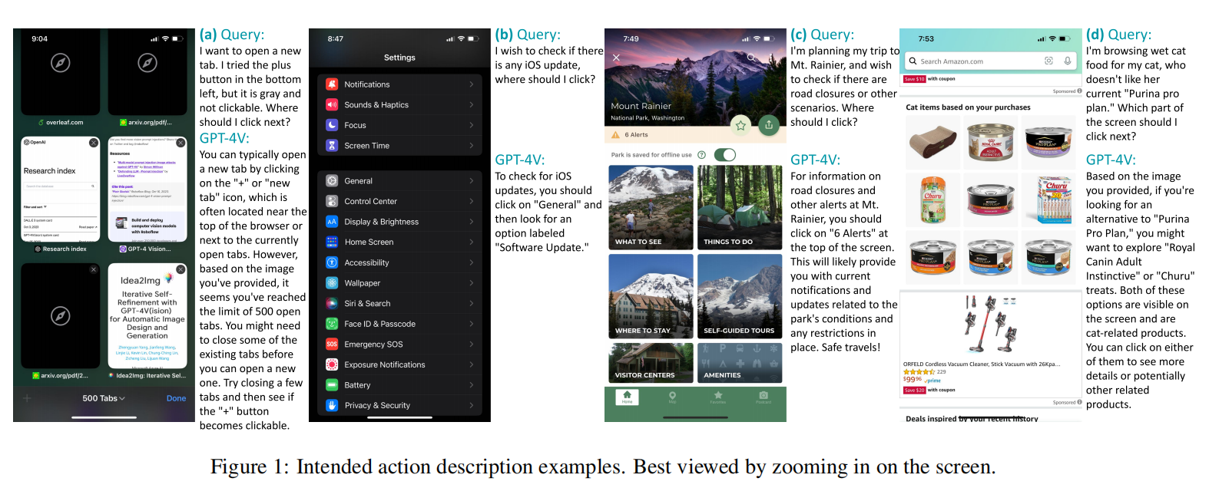The width and height of the screenshot is (1209, 488).
Task: Click the share button on Mount Rainier page
Action: pyautogui.click(x=769, y=124)
